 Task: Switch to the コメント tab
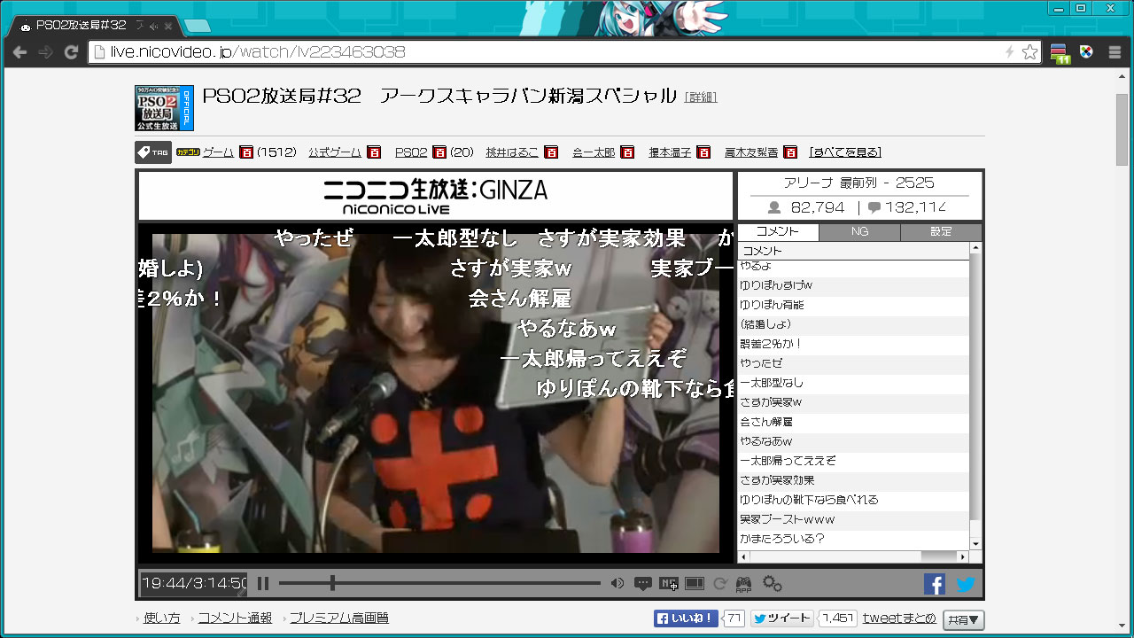tap(778, 232)
